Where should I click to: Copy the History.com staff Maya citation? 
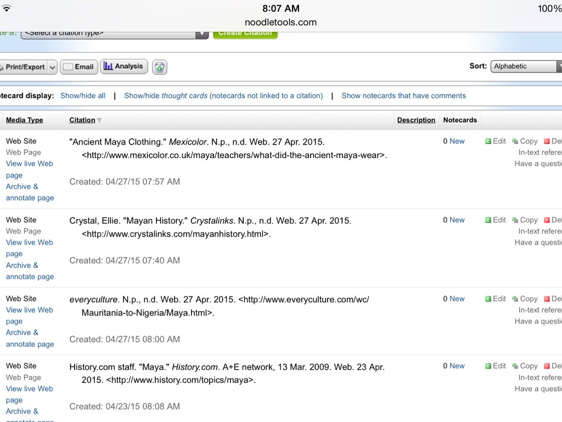tap(525, 366)
